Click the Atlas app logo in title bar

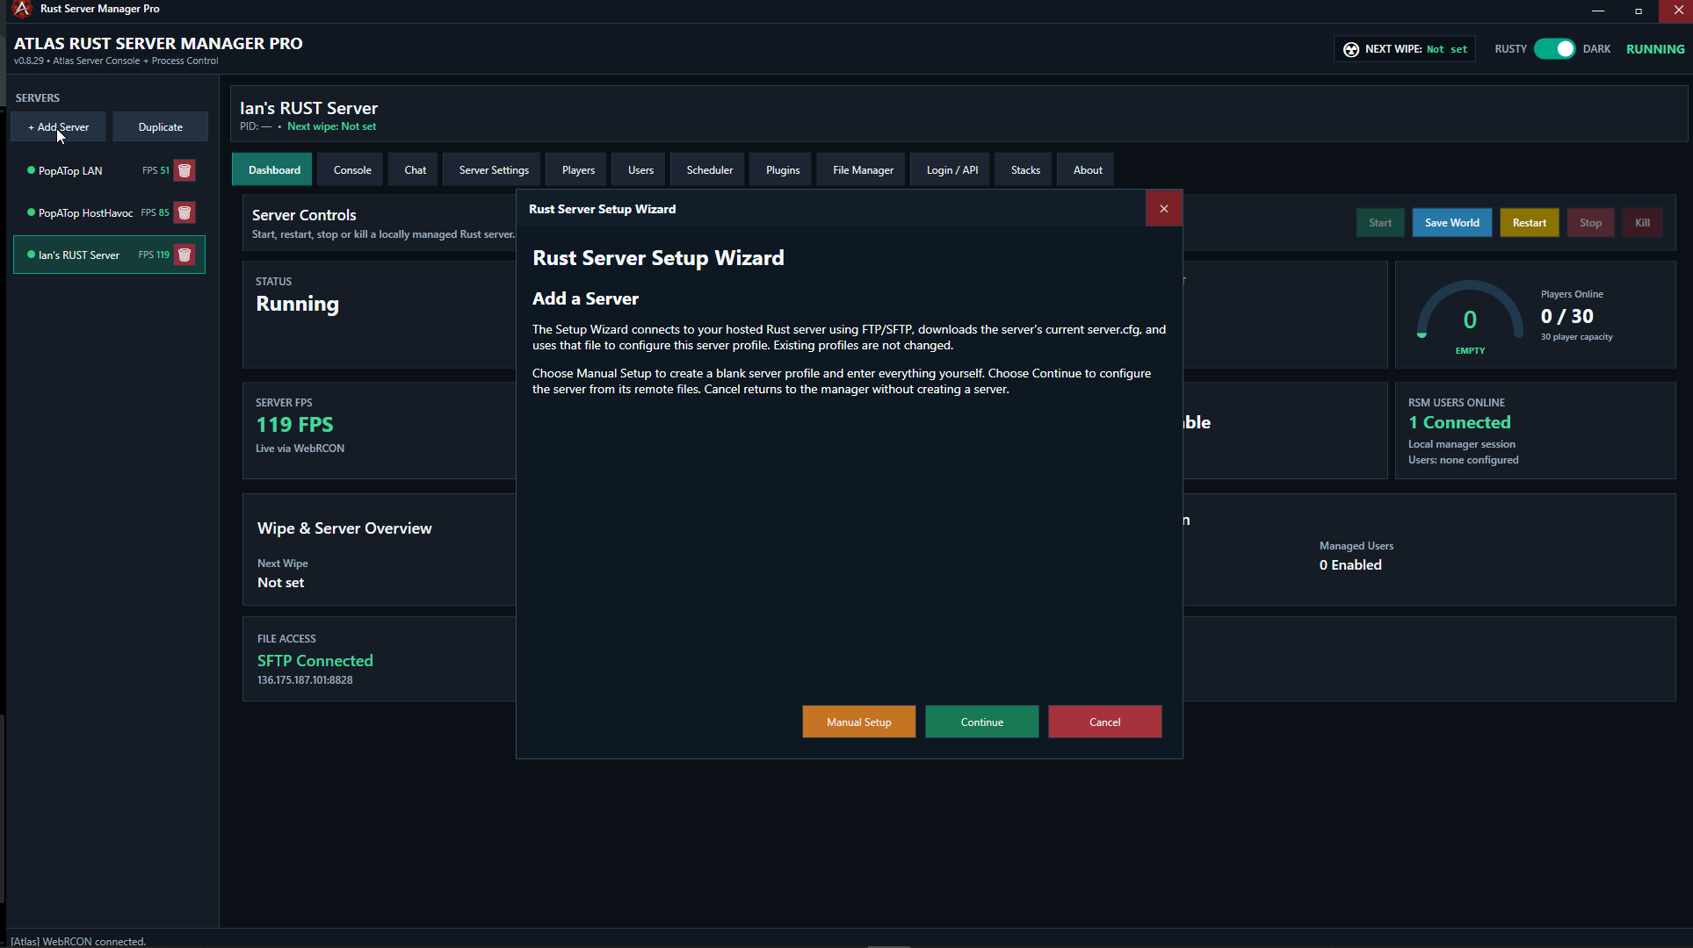[x=21, y=9]
